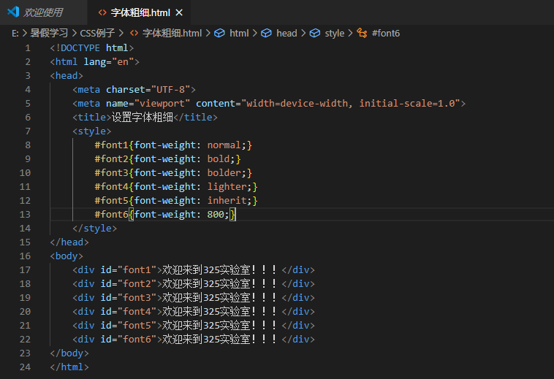The width and height of the screenshot is (554, 379).
Task: Expand the chevron after CSS例子 breadcrumb
Action: point(121,33)
